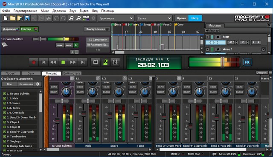273x157 pixels.
Task: Expand channel 1.1 options icon in mixer header
Action: click(98, 78)
